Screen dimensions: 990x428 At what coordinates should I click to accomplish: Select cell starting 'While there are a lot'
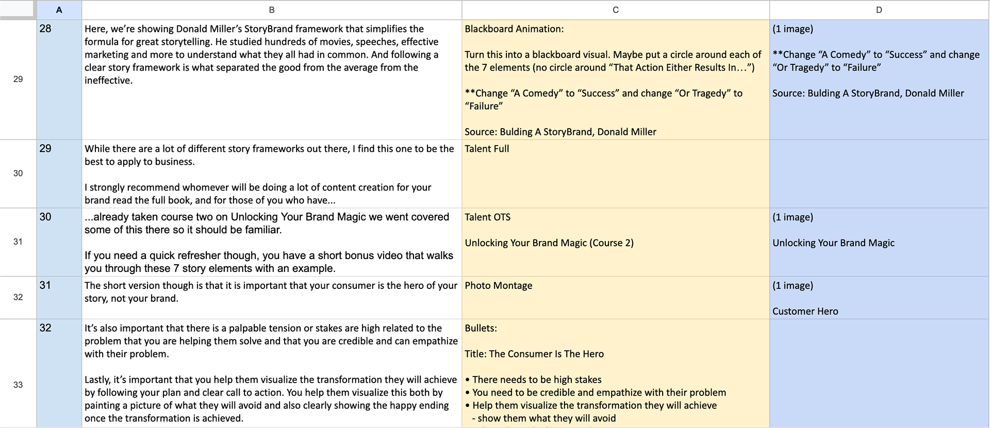[272, 174]
